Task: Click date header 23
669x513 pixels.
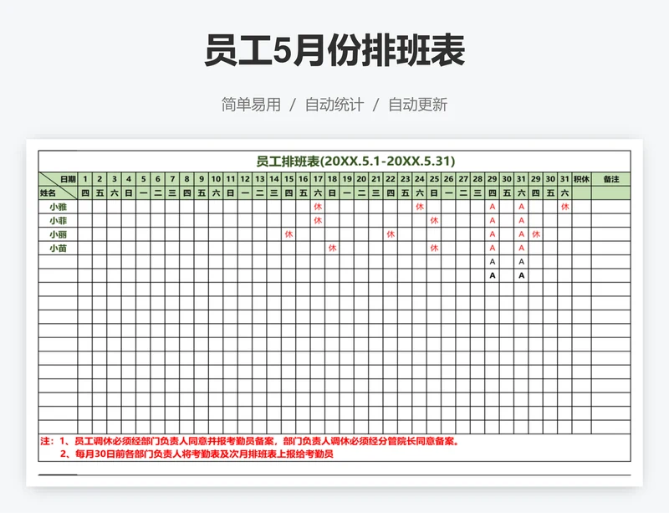Action: [x=405, y=179]
